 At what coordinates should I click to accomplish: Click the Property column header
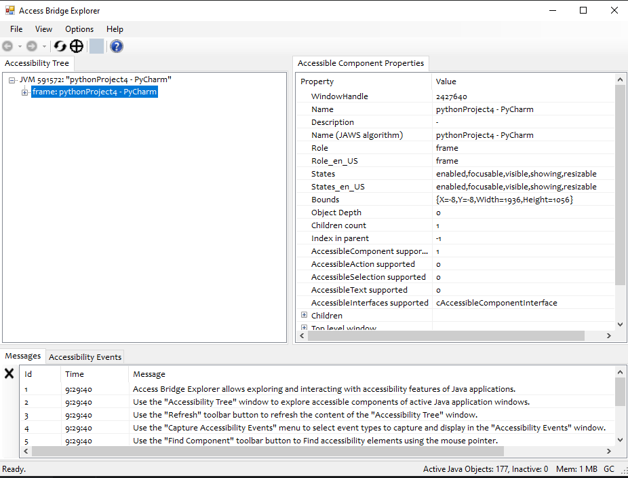[x=364, y=81]
